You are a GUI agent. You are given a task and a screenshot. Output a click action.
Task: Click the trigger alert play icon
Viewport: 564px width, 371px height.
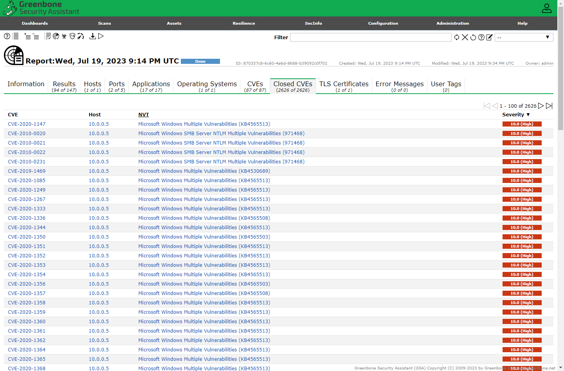101,36
